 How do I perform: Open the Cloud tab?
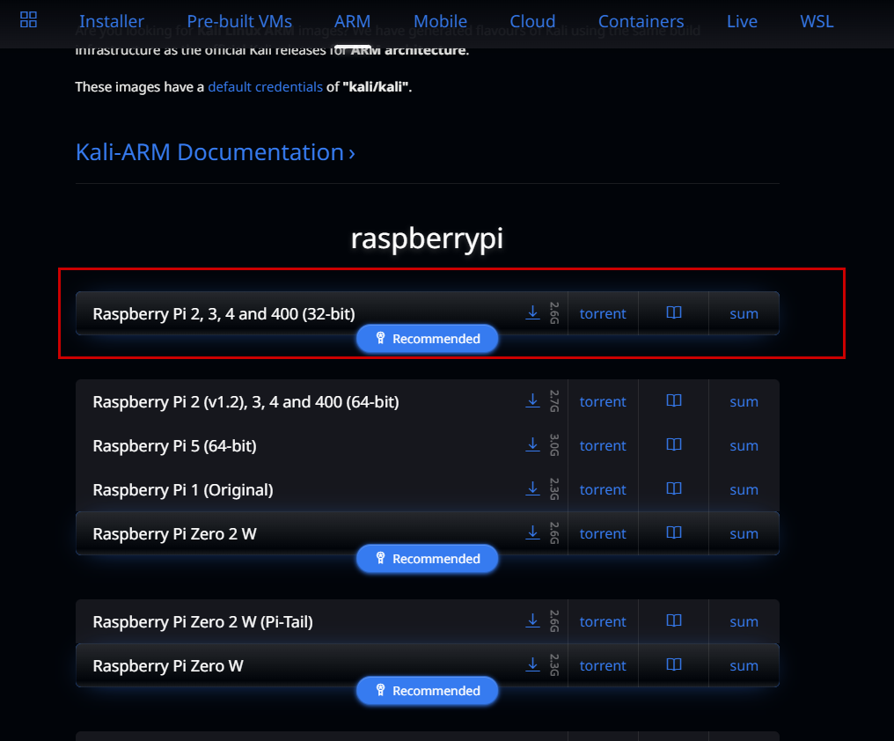pos(532,21)
